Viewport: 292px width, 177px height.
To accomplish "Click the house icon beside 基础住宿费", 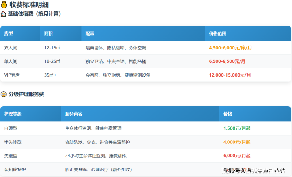I will tap(3, 14).
